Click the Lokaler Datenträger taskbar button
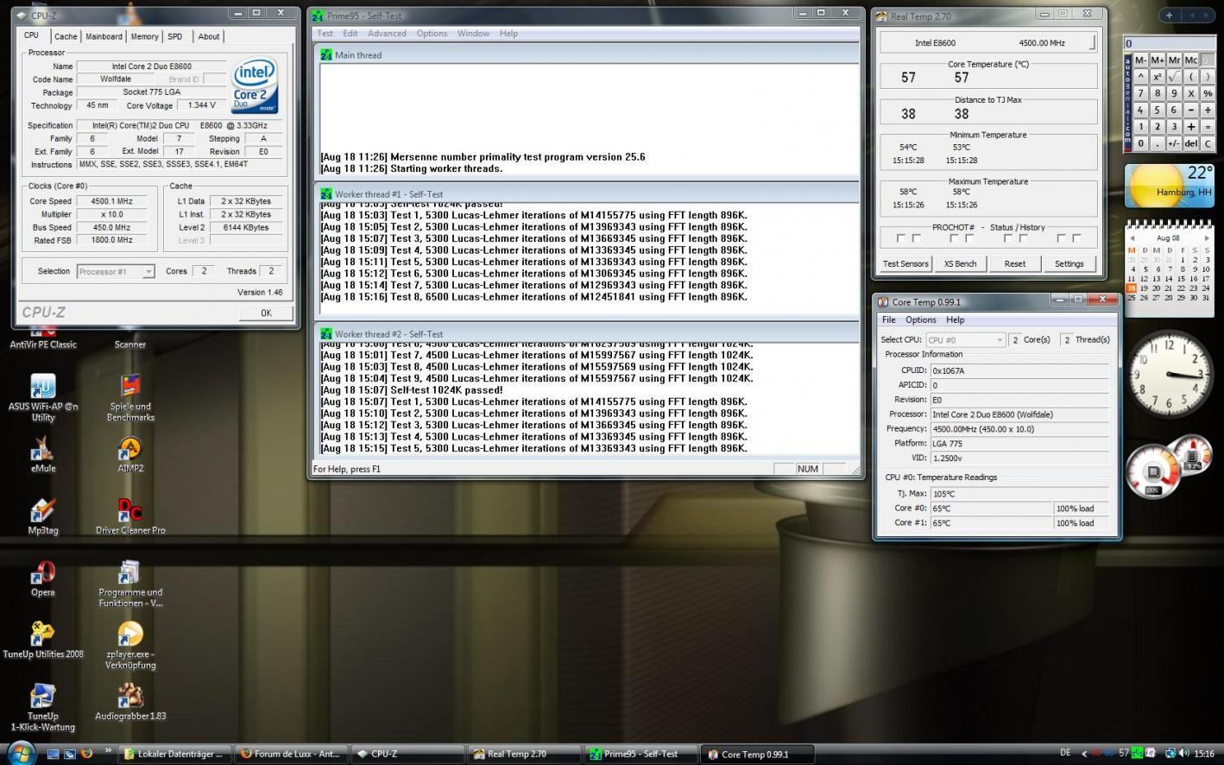Screen dimensions: 1224x765 click(176, 754)
